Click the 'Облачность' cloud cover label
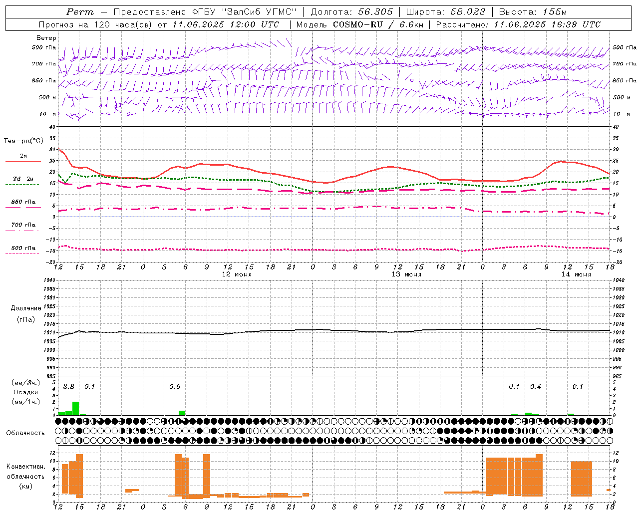The image size is (639, 511). pos(25,433)
